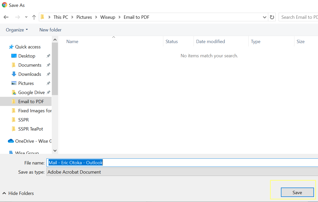Collapse folders with the Hide Folders chevron
318x202 pixels.
(4, 193)
